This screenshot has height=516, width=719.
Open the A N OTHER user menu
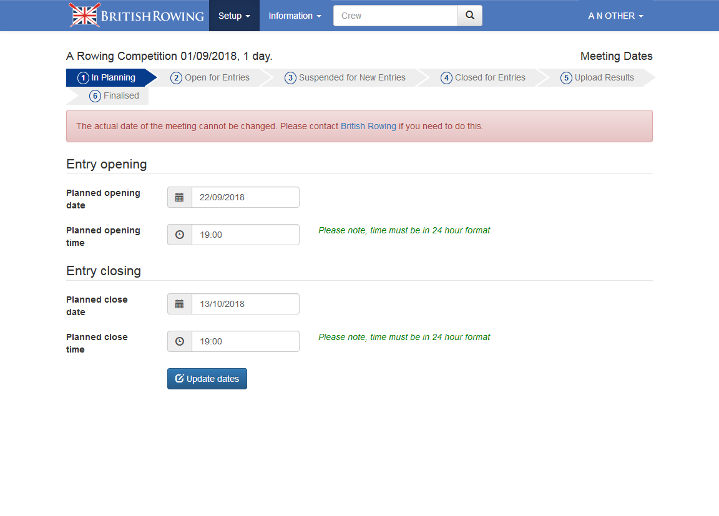click(615, 16)
